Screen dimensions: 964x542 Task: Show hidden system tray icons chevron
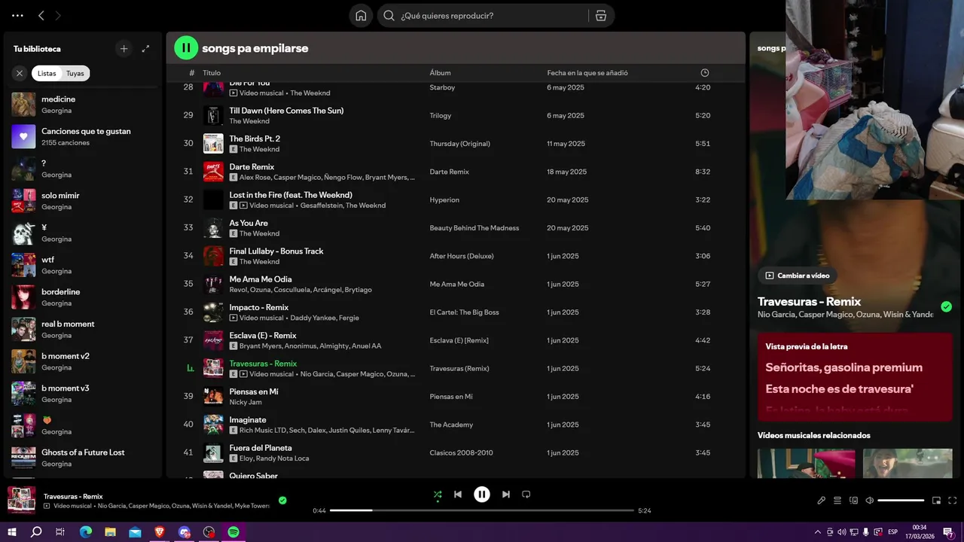[x=818, y=532]
